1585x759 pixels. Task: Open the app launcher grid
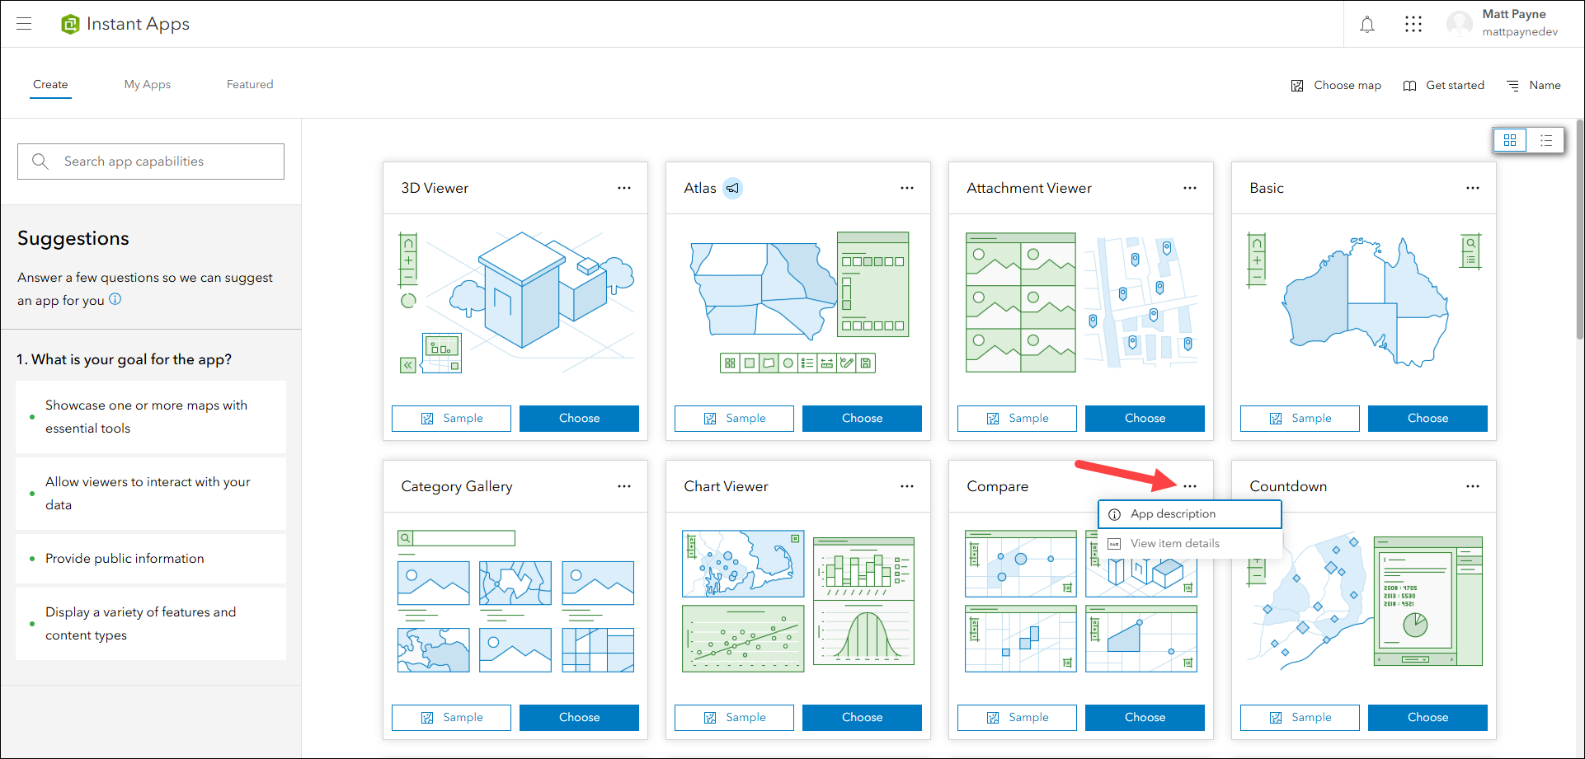(1413, 25)
